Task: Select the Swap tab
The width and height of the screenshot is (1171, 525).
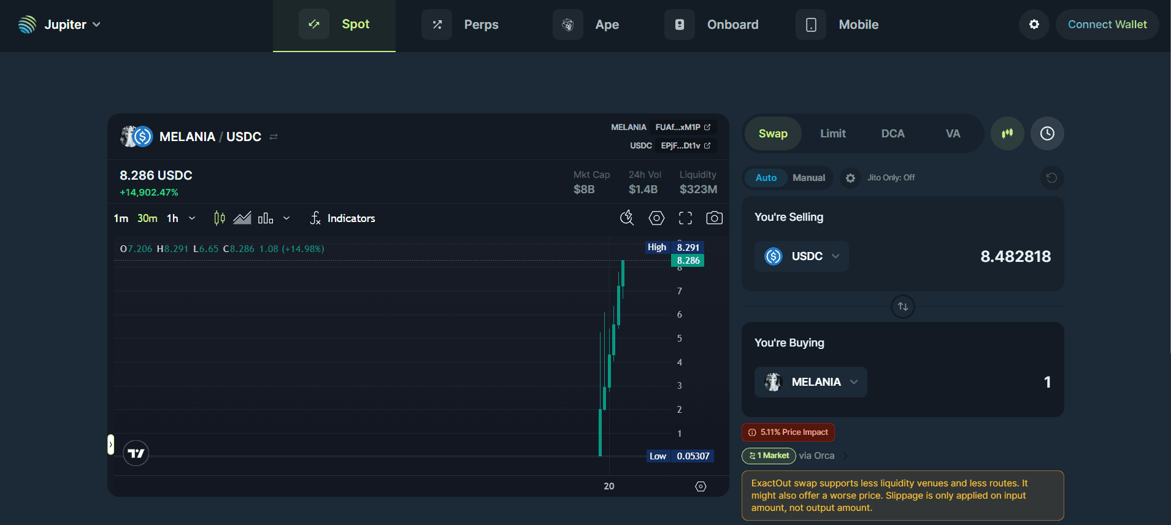Action: (x=773, y=134)
